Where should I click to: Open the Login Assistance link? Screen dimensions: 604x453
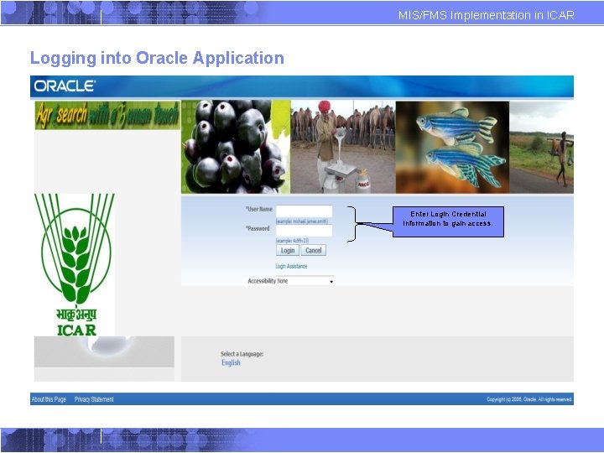click(x=291, y=266)
